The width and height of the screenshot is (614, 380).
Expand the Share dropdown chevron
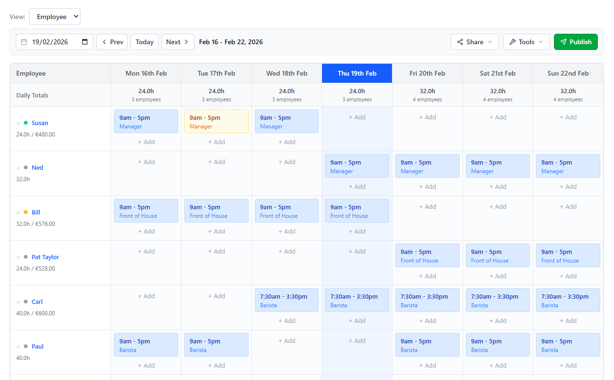click(x=489, y=42)
